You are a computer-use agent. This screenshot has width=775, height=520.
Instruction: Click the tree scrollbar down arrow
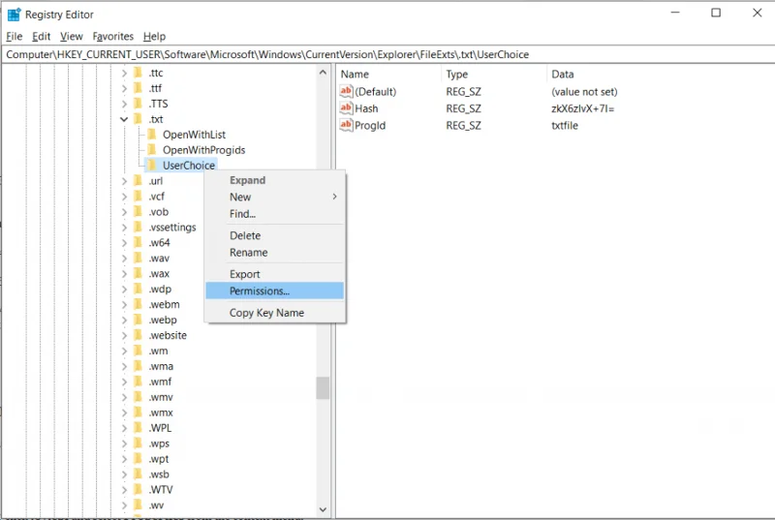click(323, 509)
